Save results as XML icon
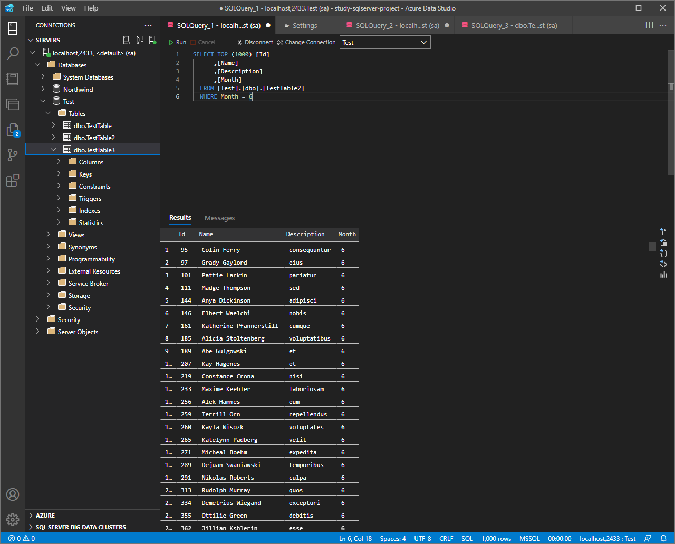The image size is (675, 544). 663,264
